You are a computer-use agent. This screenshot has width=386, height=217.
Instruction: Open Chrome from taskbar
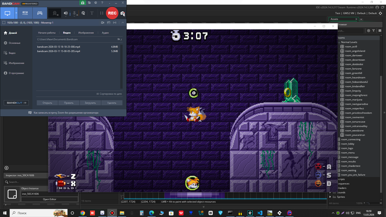click(x=82, y=213)
